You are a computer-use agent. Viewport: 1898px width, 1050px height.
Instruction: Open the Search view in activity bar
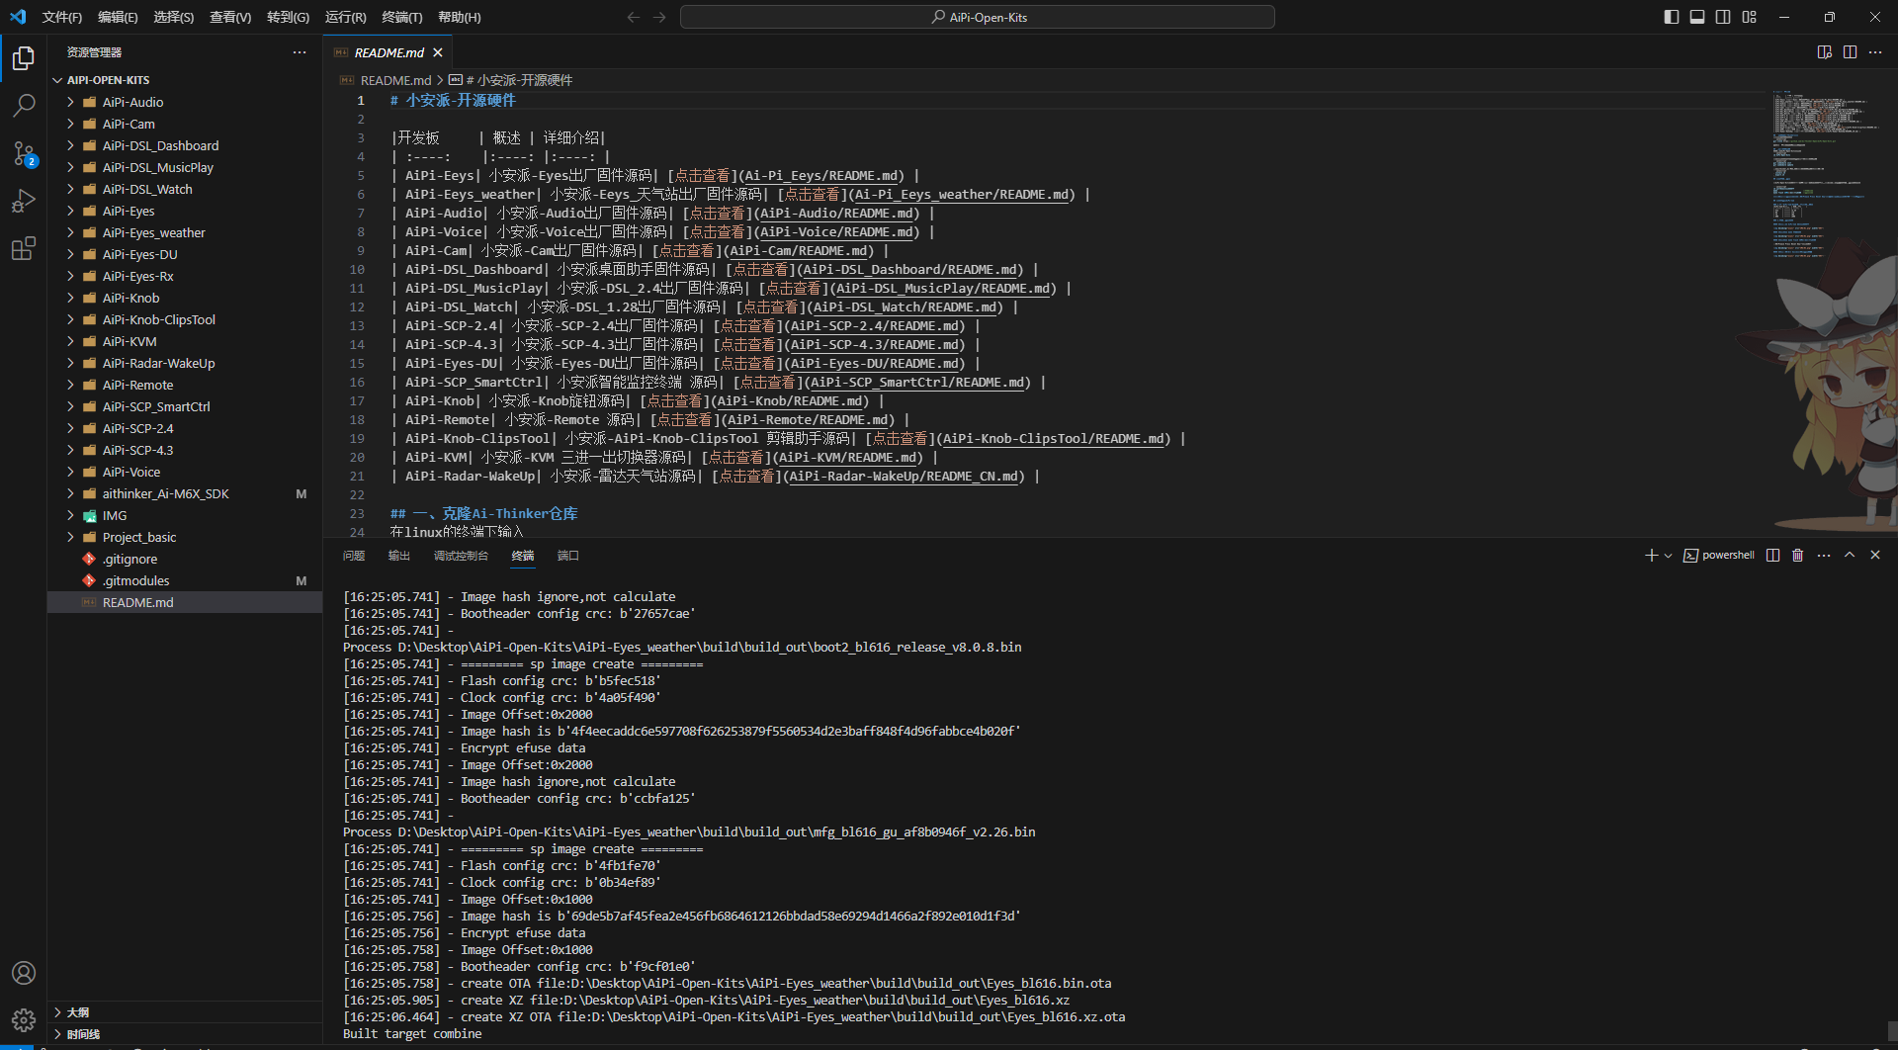point(24,105)
